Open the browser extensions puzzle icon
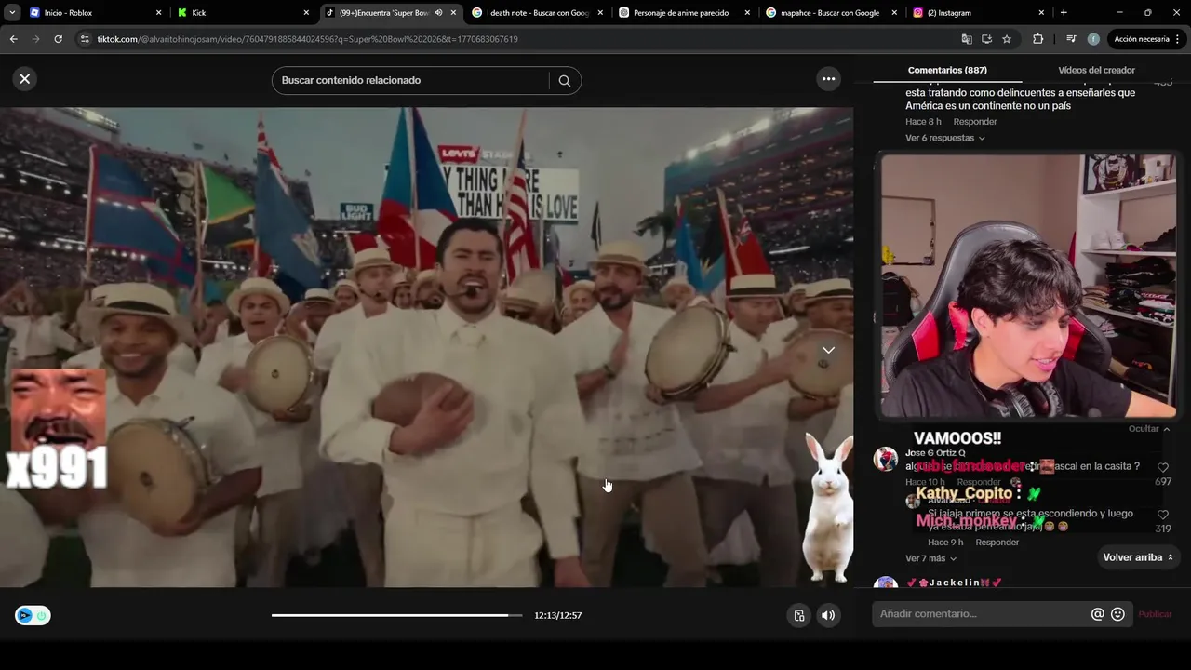 pos(1037,39)
